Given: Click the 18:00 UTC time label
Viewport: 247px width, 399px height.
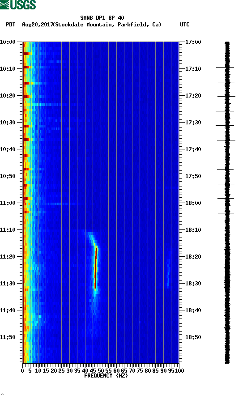Looking at the screenshot, I should [193, 203].
